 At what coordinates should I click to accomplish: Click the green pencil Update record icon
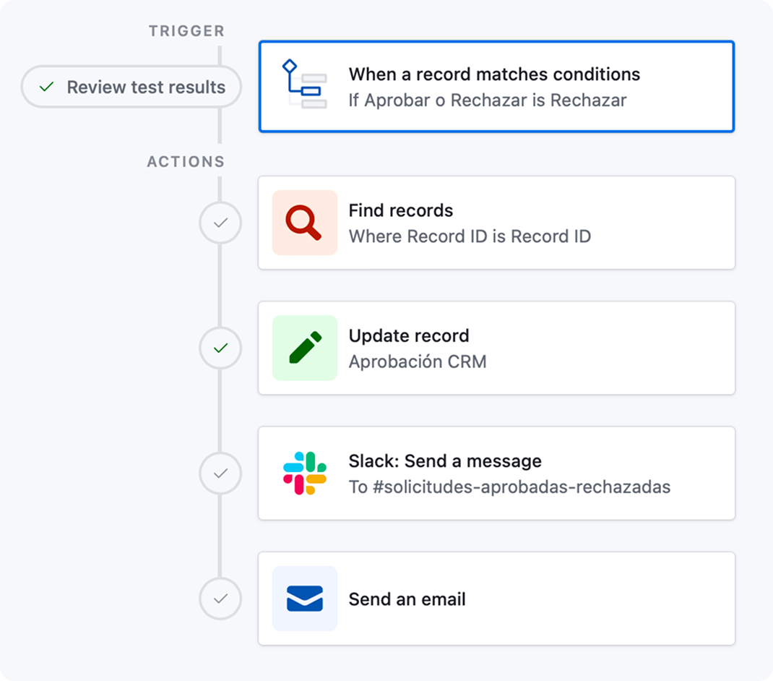pos(304,348)
